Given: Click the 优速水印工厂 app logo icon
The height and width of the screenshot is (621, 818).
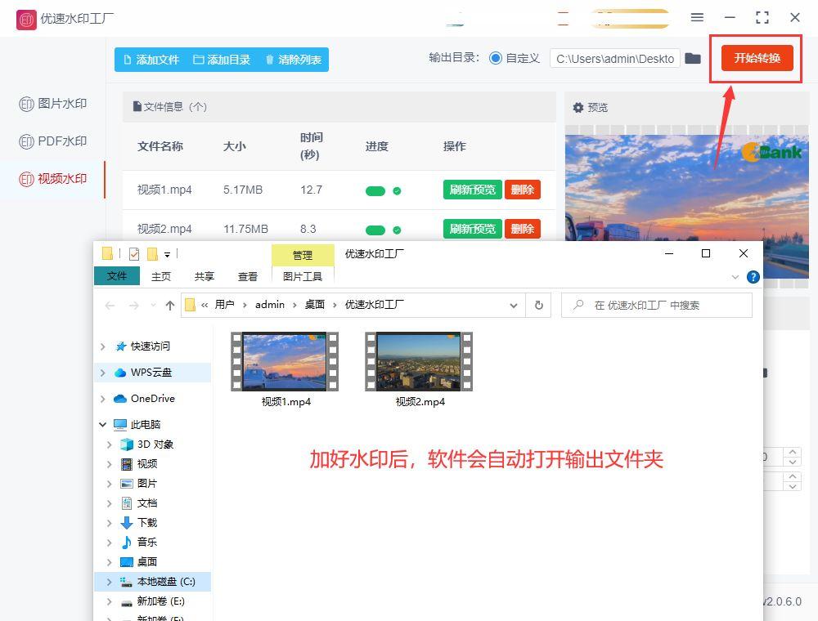Looking at the screenshot, I should (26, 20).
